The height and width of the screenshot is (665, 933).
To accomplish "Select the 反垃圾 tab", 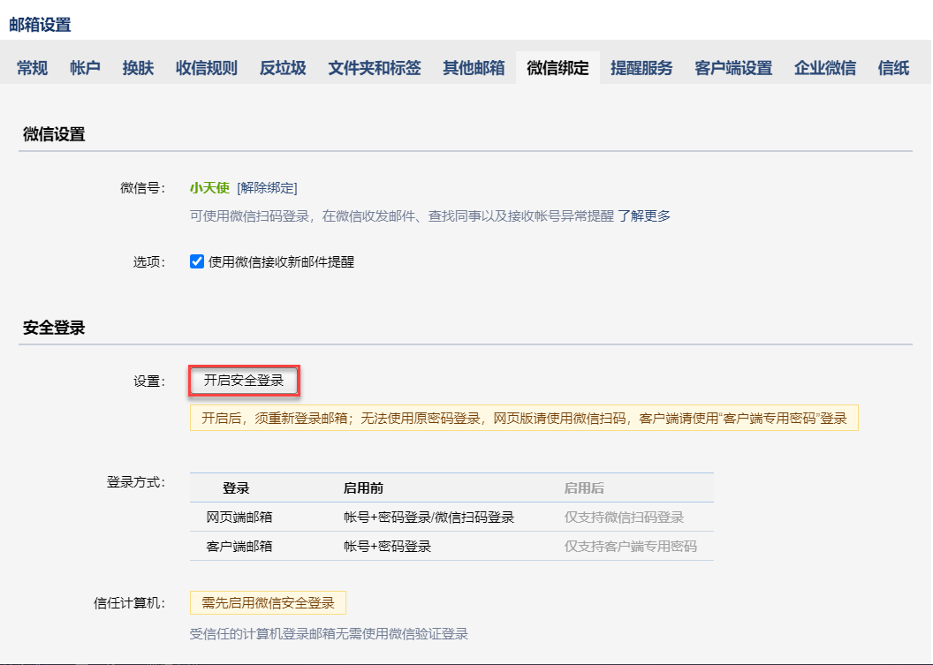I will (283, 68).
